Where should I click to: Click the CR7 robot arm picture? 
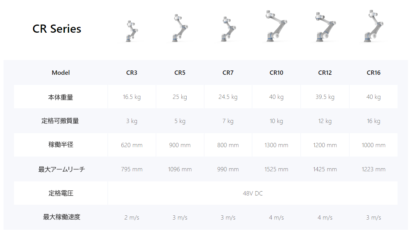(x=228, y=29)
